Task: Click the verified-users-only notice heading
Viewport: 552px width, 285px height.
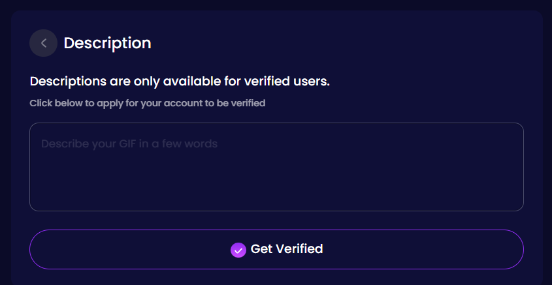Action: point(180,82)
